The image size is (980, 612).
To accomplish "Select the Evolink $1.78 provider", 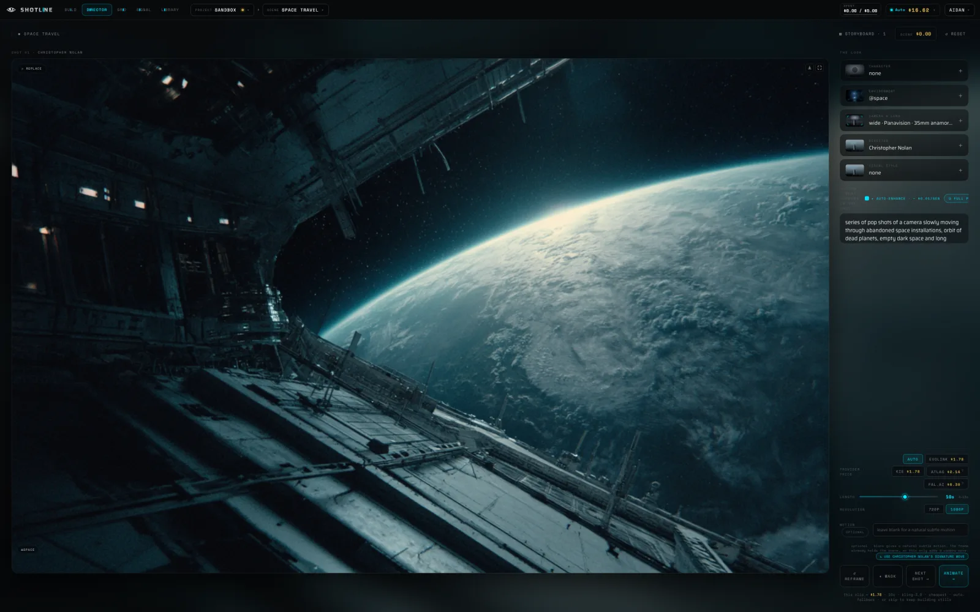I will [x=946, y=459].
